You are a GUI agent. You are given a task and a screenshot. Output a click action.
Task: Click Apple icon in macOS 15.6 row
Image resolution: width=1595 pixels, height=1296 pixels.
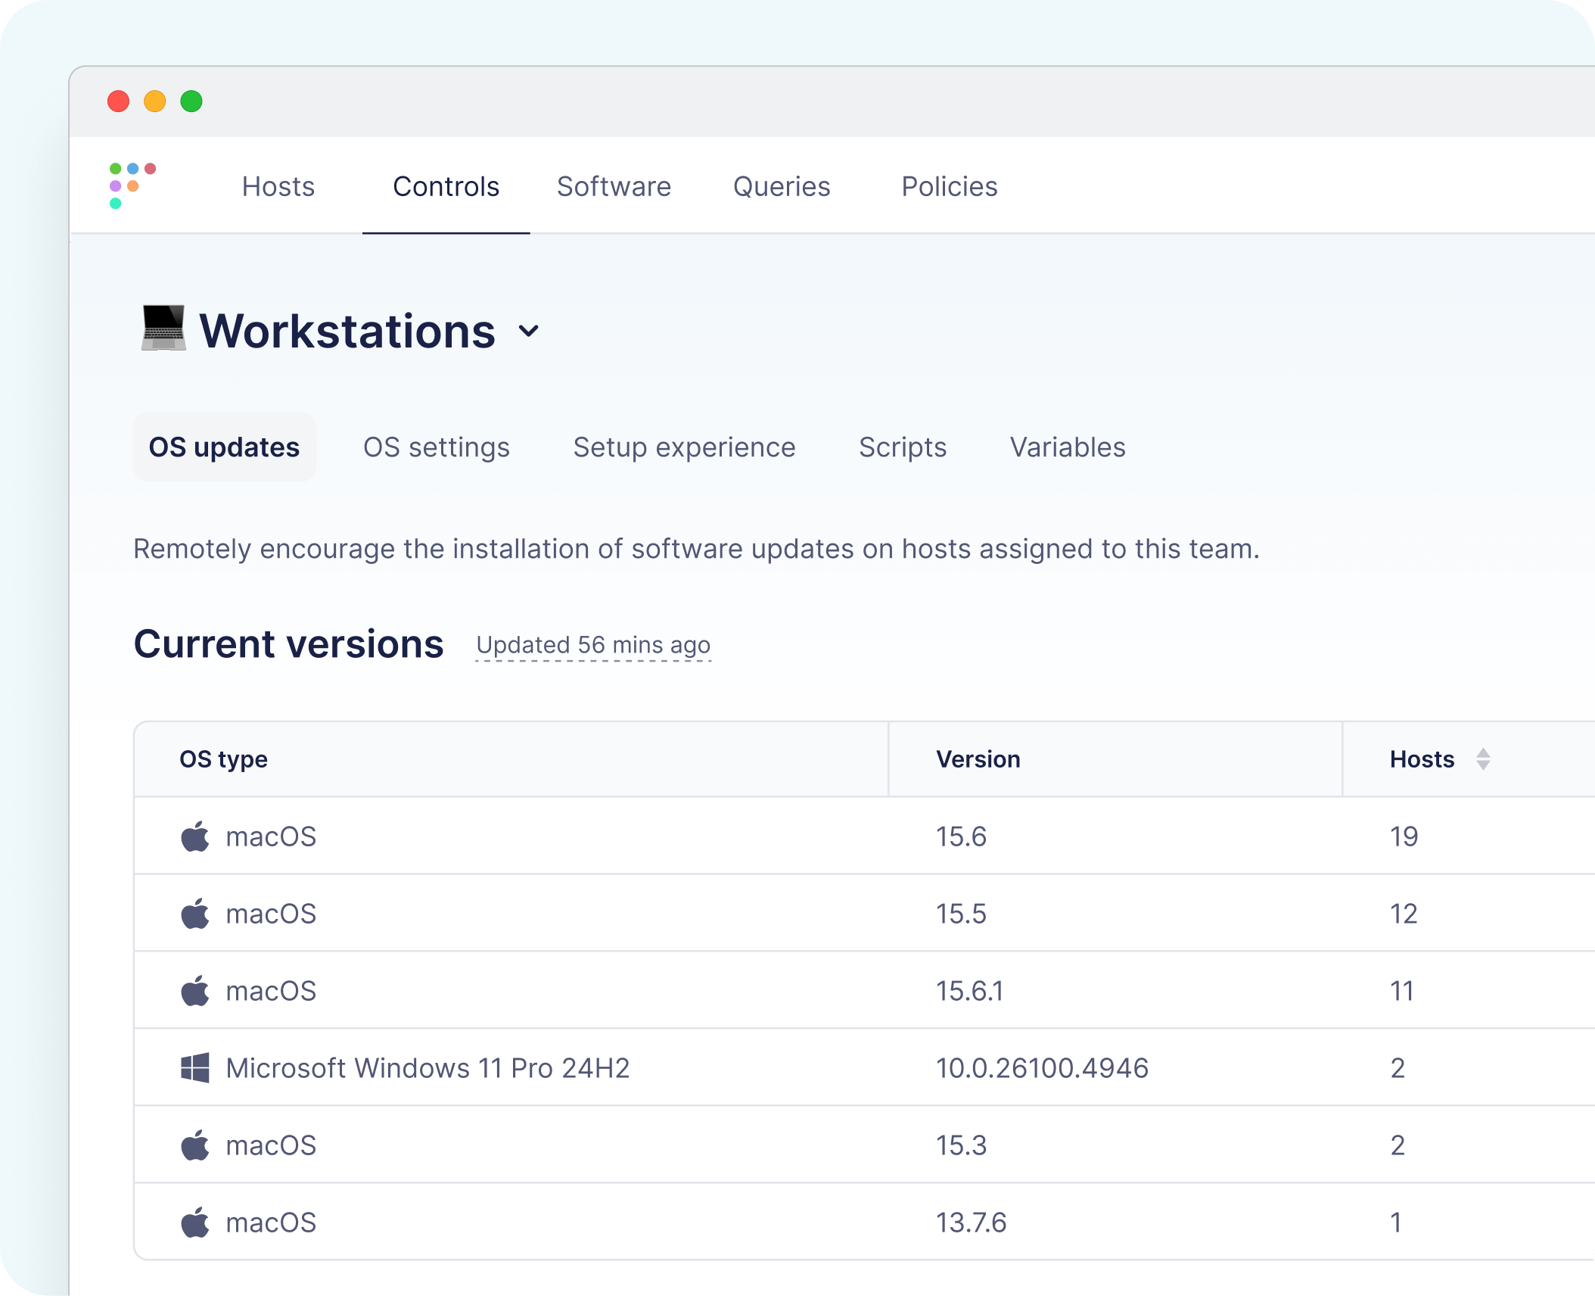click(195, 836)
